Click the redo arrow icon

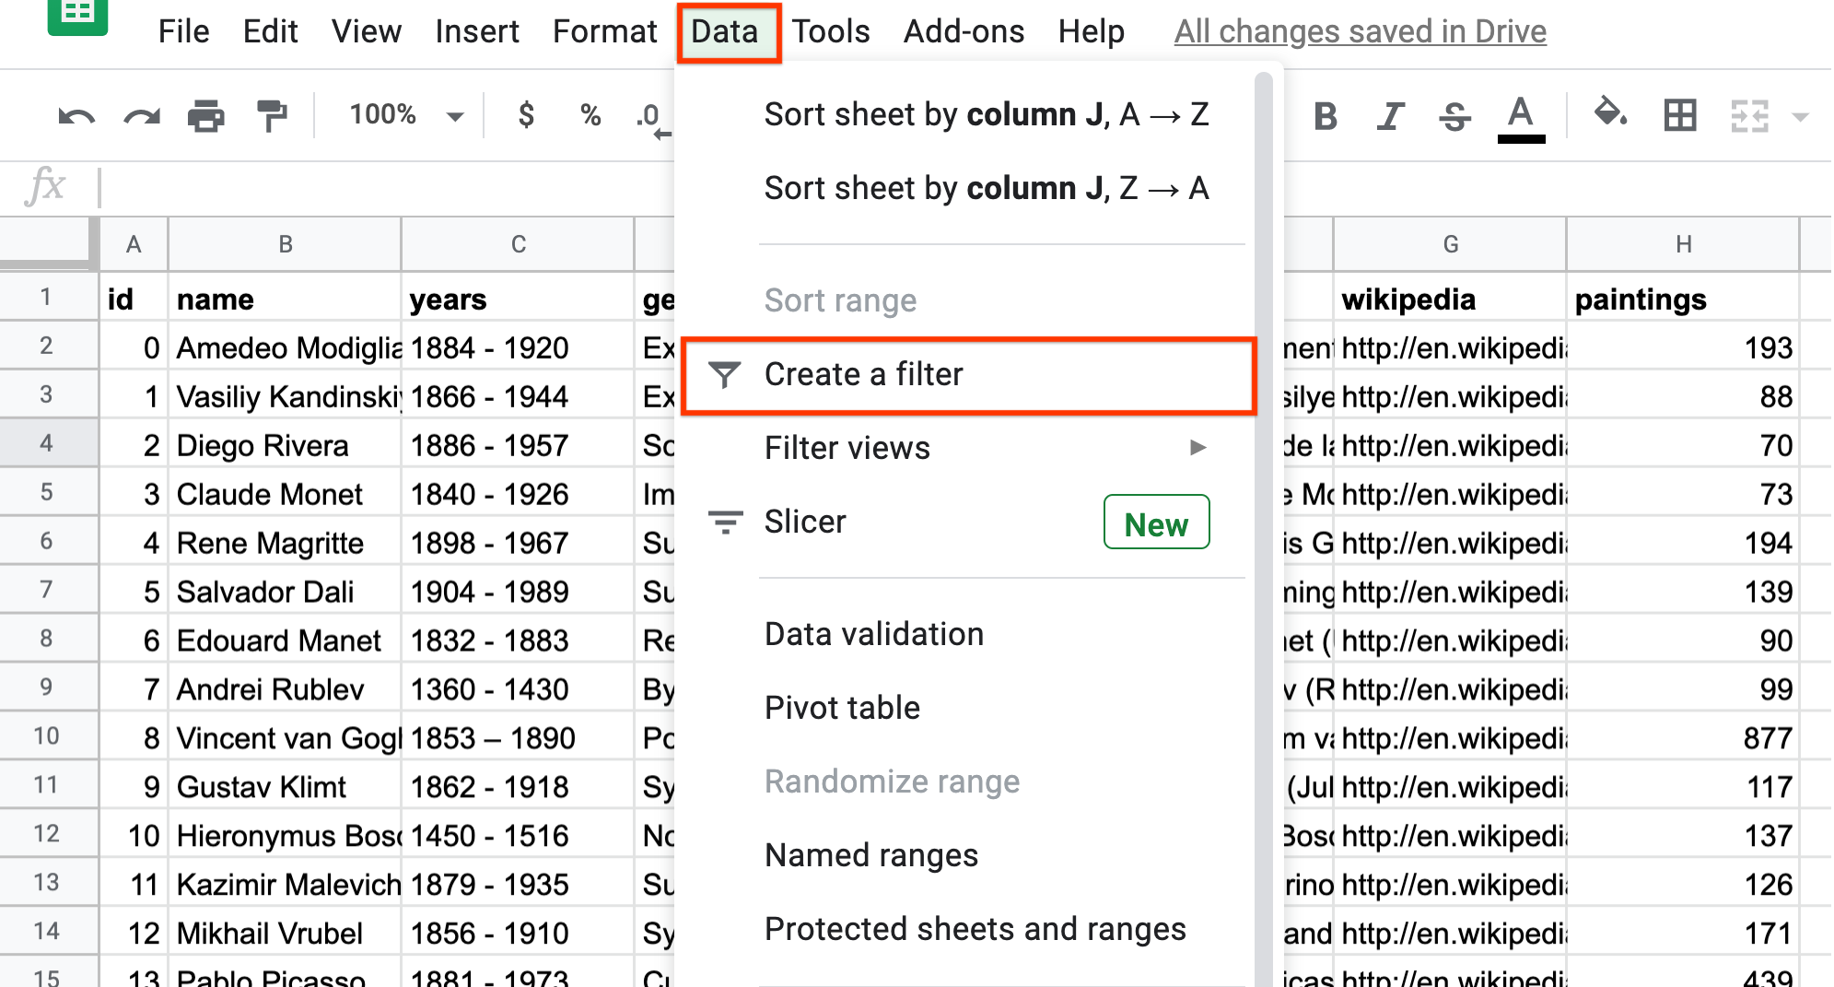[x=142, y=116]
